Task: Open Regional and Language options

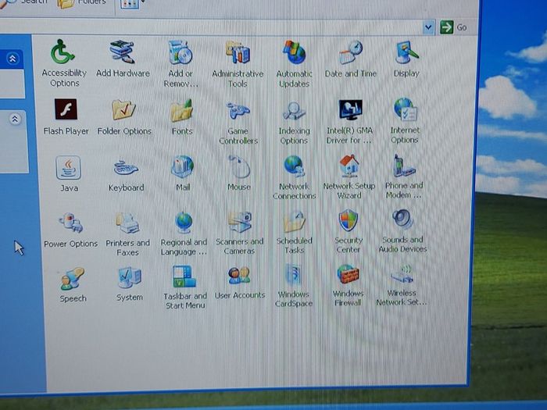Action: pos(184,234)
